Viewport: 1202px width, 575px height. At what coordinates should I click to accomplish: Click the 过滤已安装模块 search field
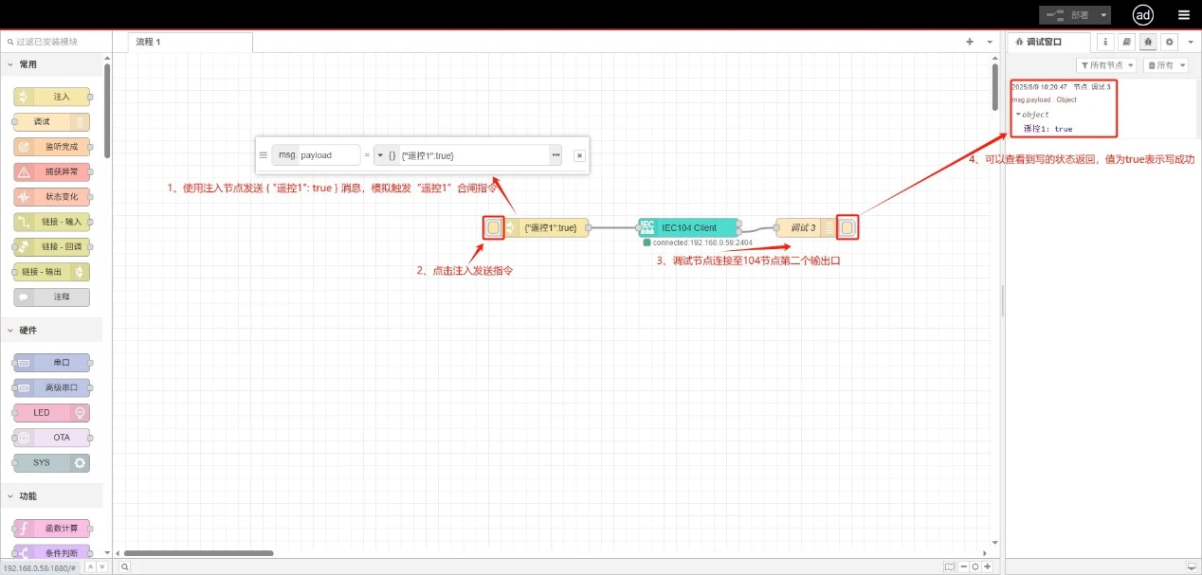(x=57, y=42)
